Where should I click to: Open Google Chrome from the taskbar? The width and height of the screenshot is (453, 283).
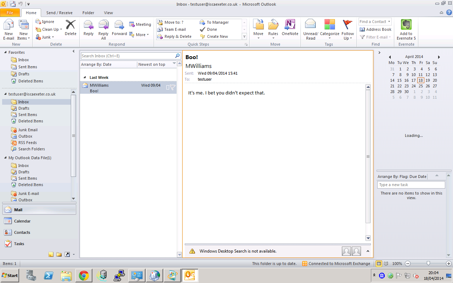84,276
